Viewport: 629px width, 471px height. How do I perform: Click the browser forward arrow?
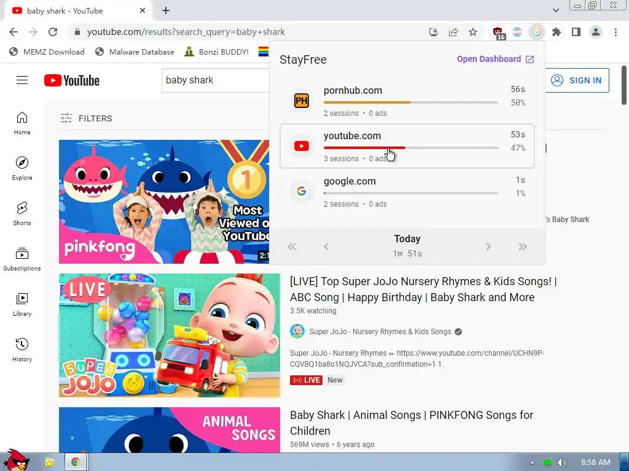(x=33, y=32)
